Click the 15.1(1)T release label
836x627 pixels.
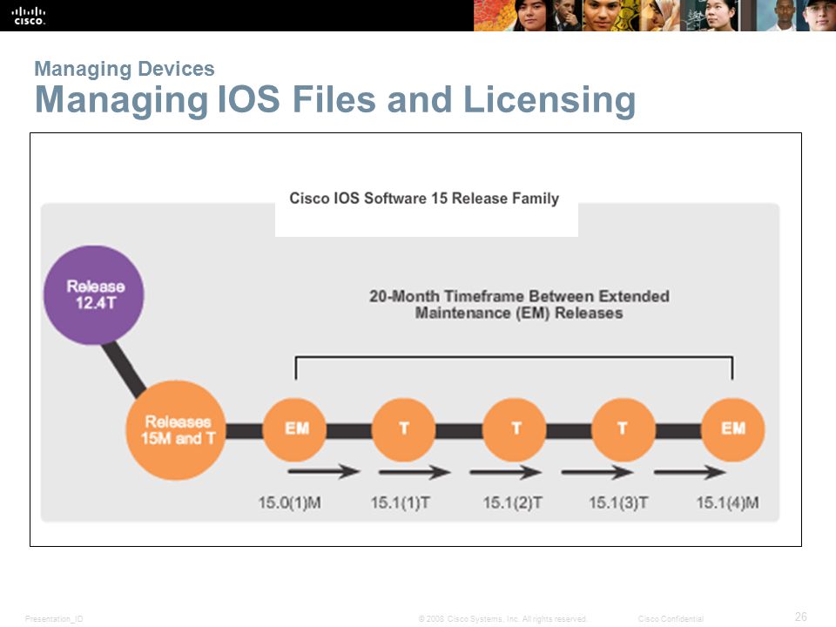point(401,502)
